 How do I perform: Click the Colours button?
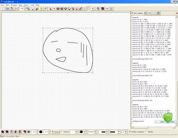pos(55,132)
